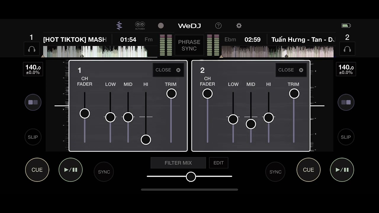Enable SYNC on deck 2
Screen dimensions: 379x213
tap(275, 172)
